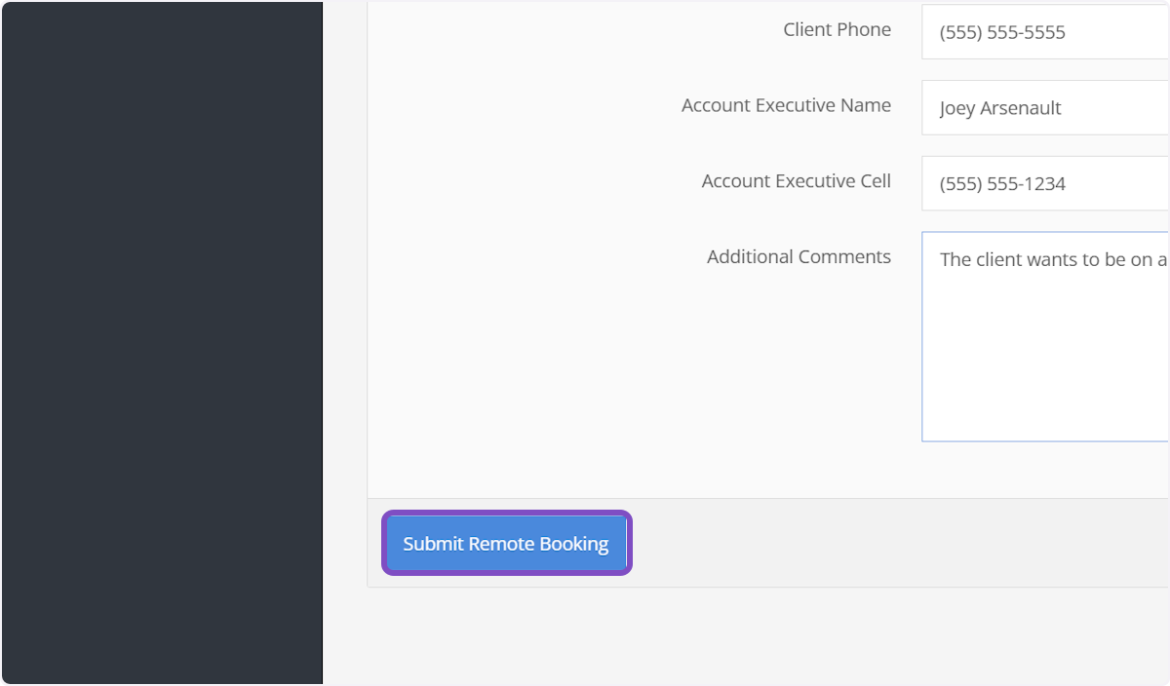Click the Account Executive Cell label
The image size is (1170, 686).
(796, 181)
